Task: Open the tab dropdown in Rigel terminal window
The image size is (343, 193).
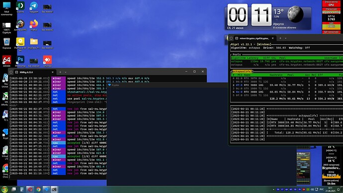Action: (x=285, y=38)
